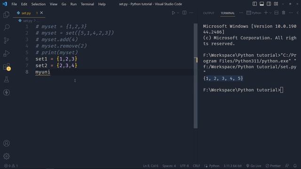Open the Edit menu
The image size is (301, 169).
click(24, 4)
